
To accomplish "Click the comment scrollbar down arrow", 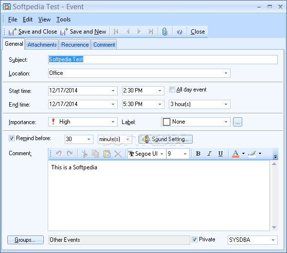I will tap(274, 227).
